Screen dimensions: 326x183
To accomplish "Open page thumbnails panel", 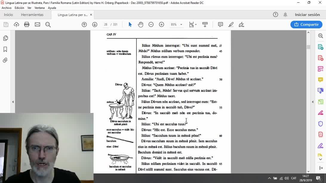I will [x=5, y=38].
